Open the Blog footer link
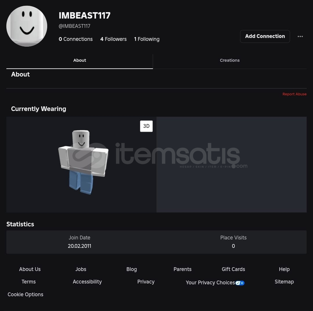Screen dimensions: 313x311 click(132, 269)
